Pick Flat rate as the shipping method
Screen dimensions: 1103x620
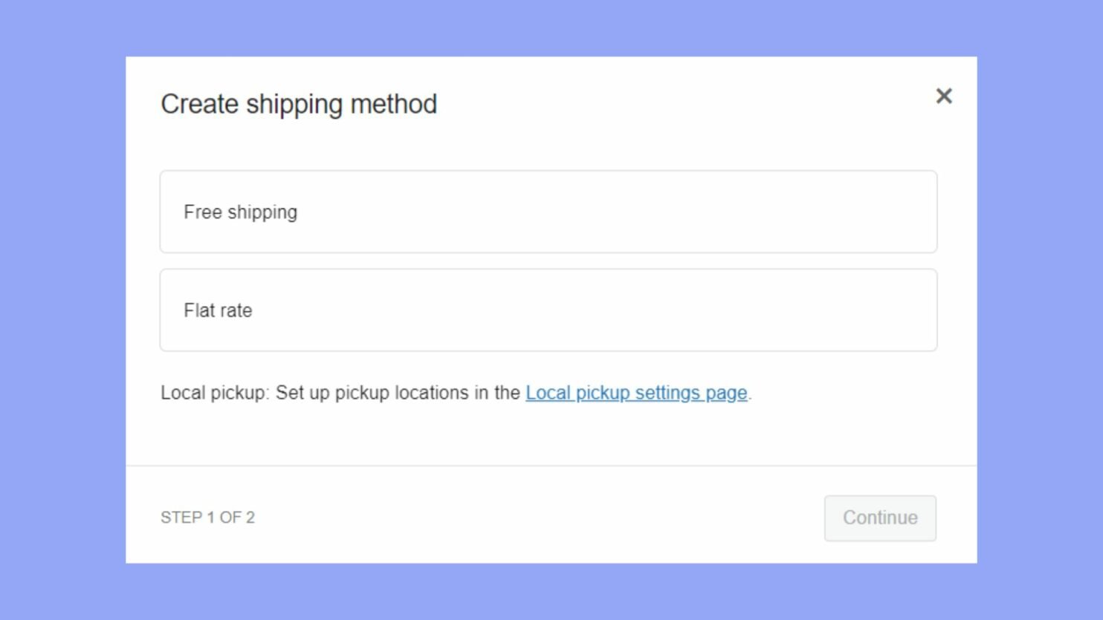point(549,310)
